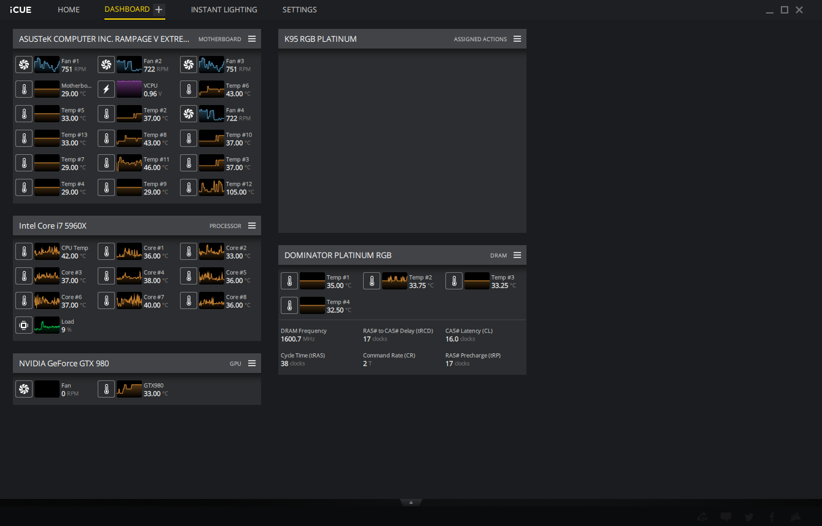Image resolution: width=822 pixels, height=526 pixels.
Task: Click the VCPU purple voltage graph
Action: point(129,89)
